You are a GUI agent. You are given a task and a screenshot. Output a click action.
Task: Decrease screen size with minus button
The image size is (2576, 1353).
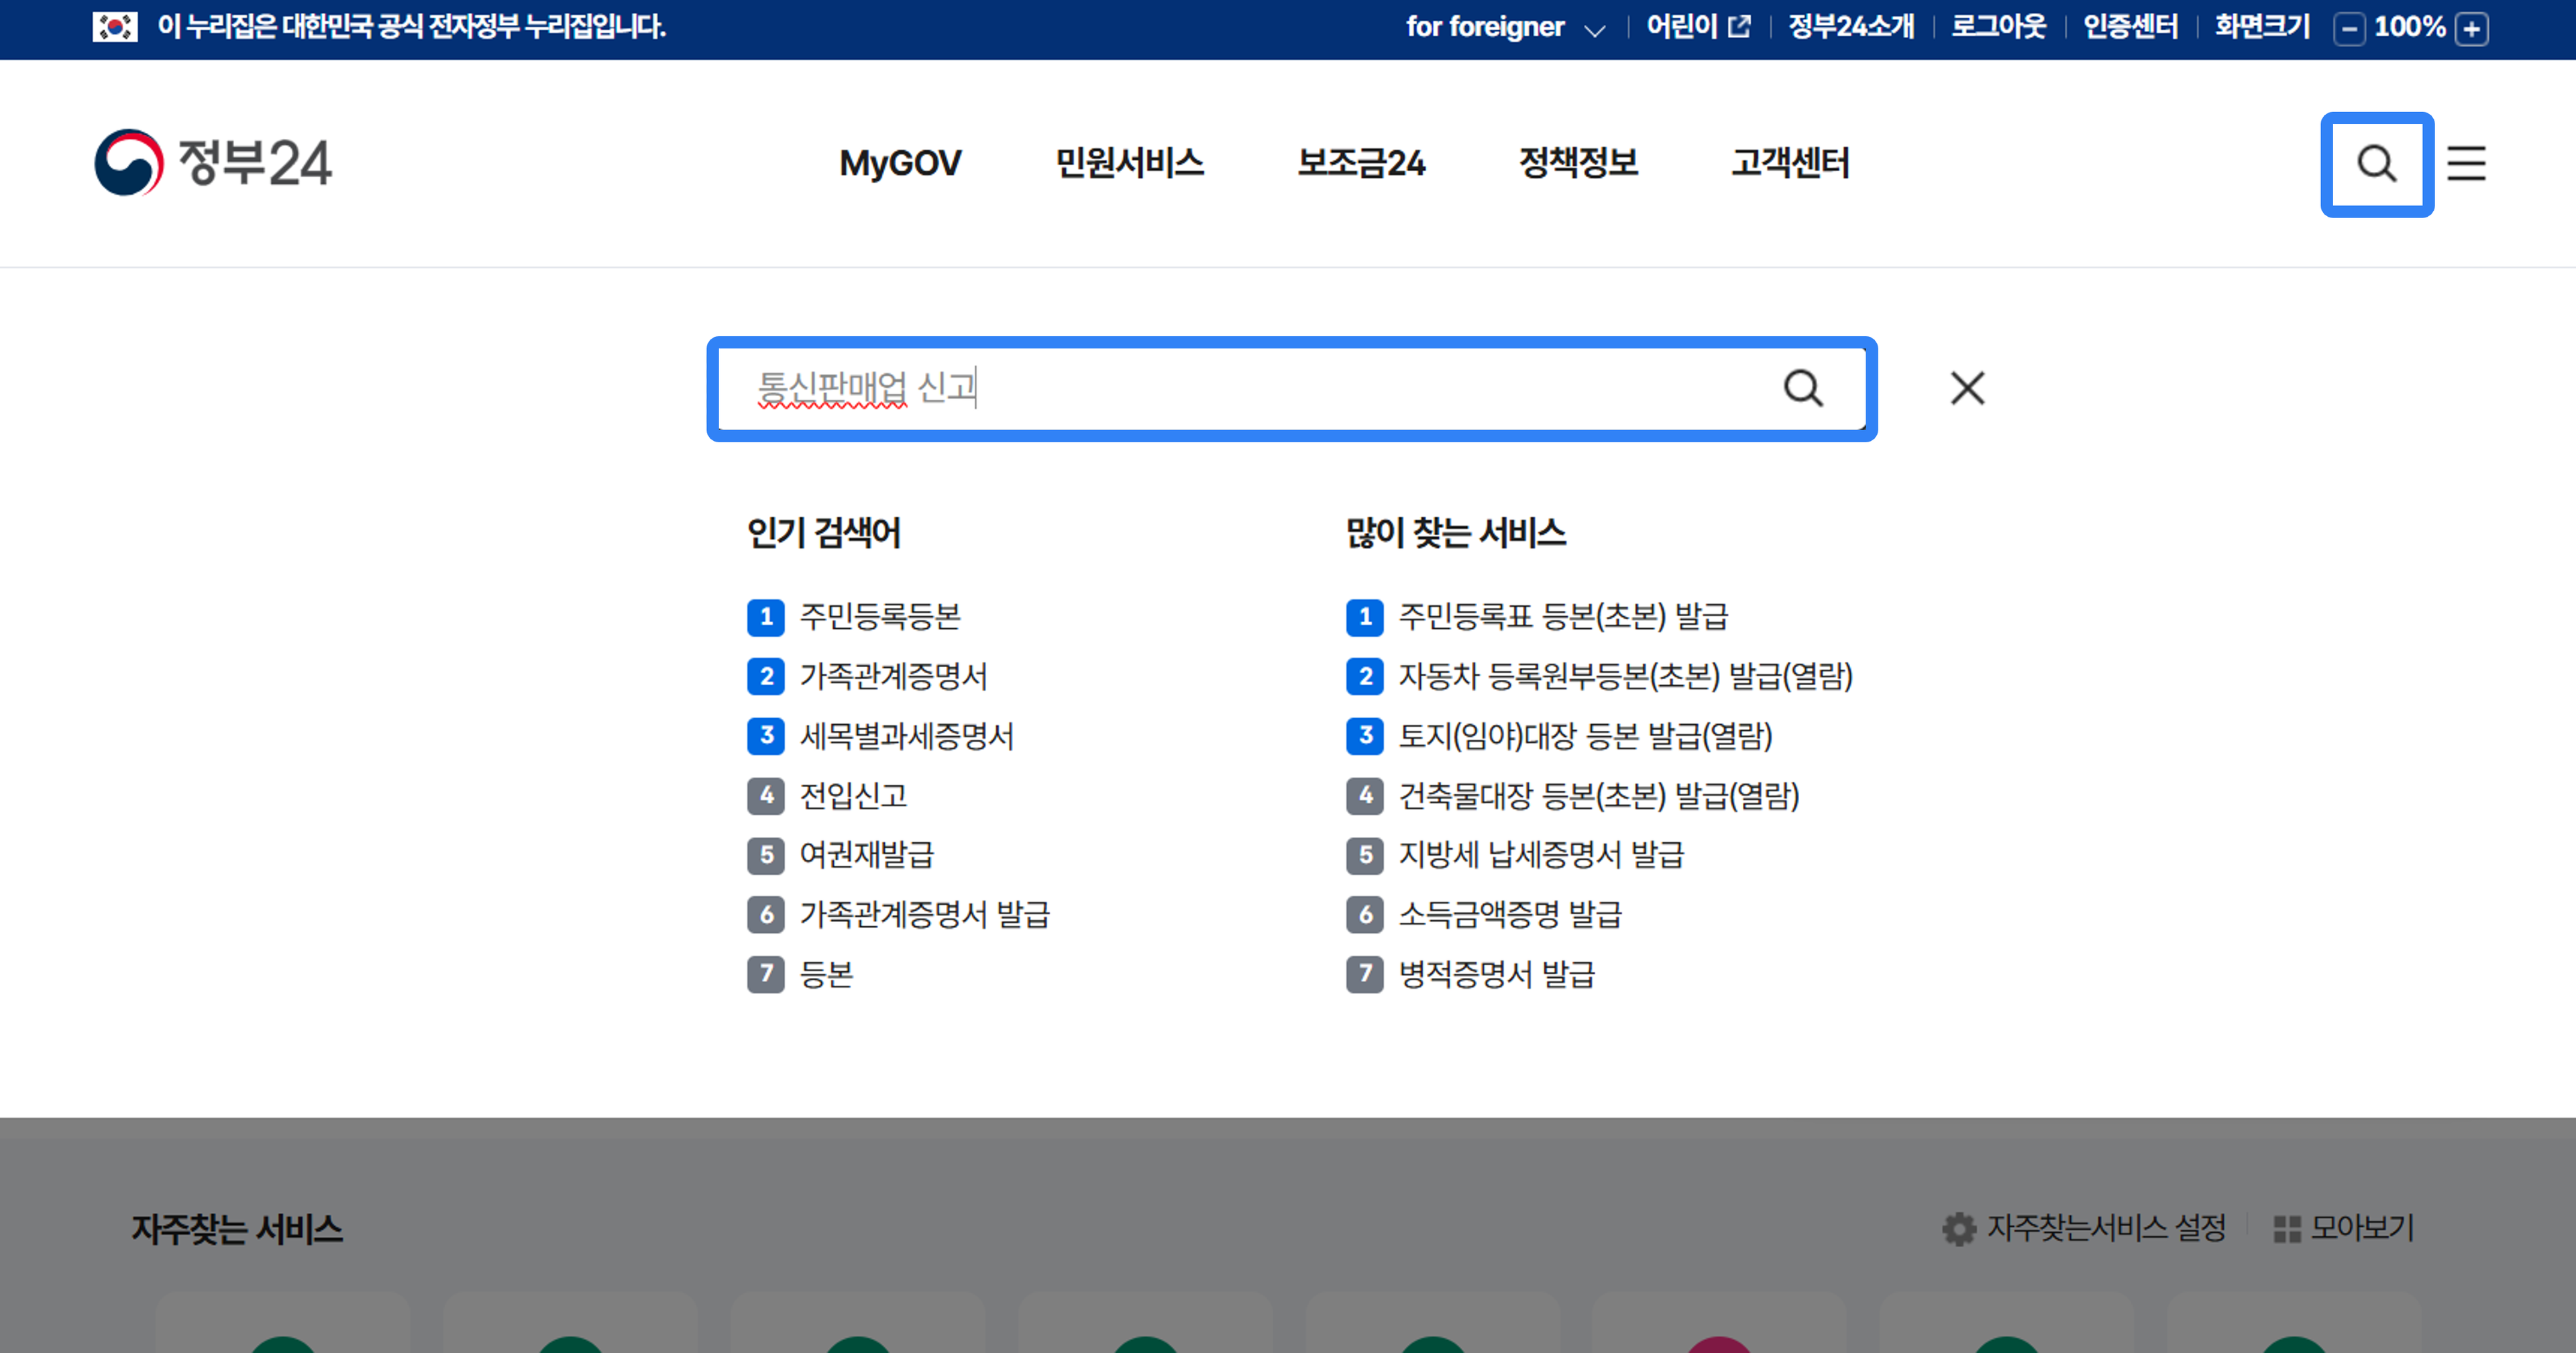point(2348,29)
